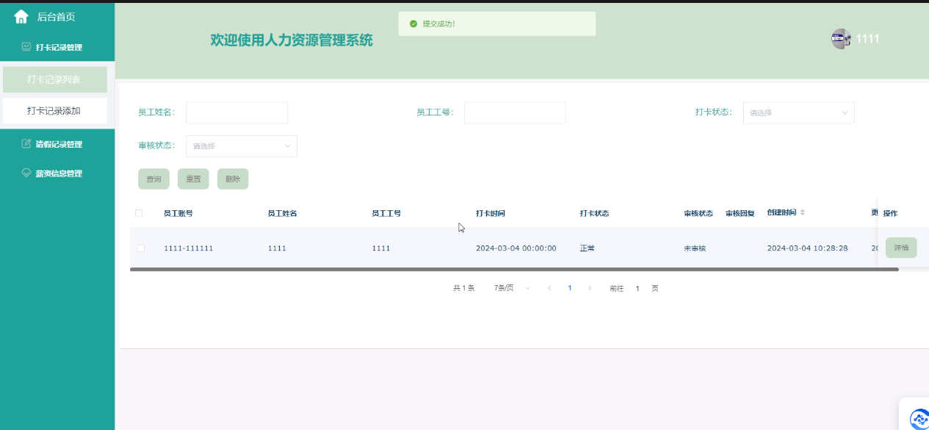Toggle the select-all header checkbox
The height and width of the screenshot is (430, 929).
[139, 213]
